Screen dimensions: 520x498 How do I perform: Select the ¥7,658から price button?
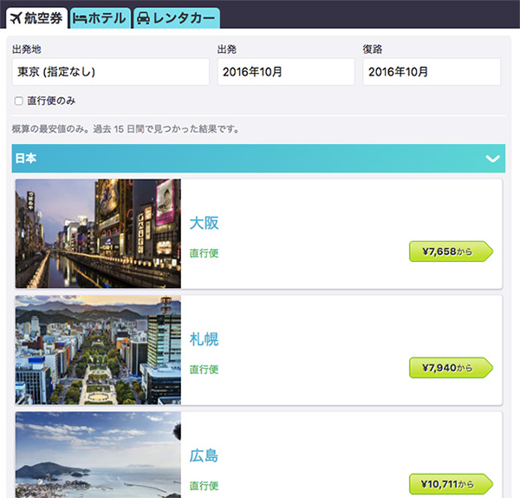[451, 252]
